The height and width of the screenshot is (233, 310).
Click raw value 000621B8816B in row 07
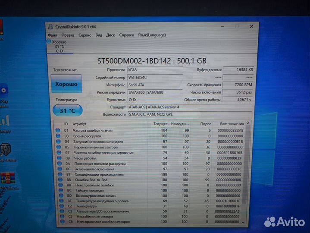[x=230, y=153]
